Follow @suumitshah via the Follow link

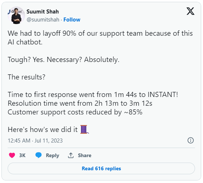point(72,20)
